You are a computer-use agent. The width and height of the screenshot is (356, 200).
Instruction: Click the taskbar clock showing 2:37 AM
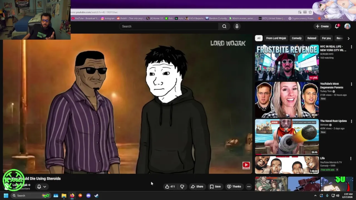pyautogui.click(x=348, y=196)
